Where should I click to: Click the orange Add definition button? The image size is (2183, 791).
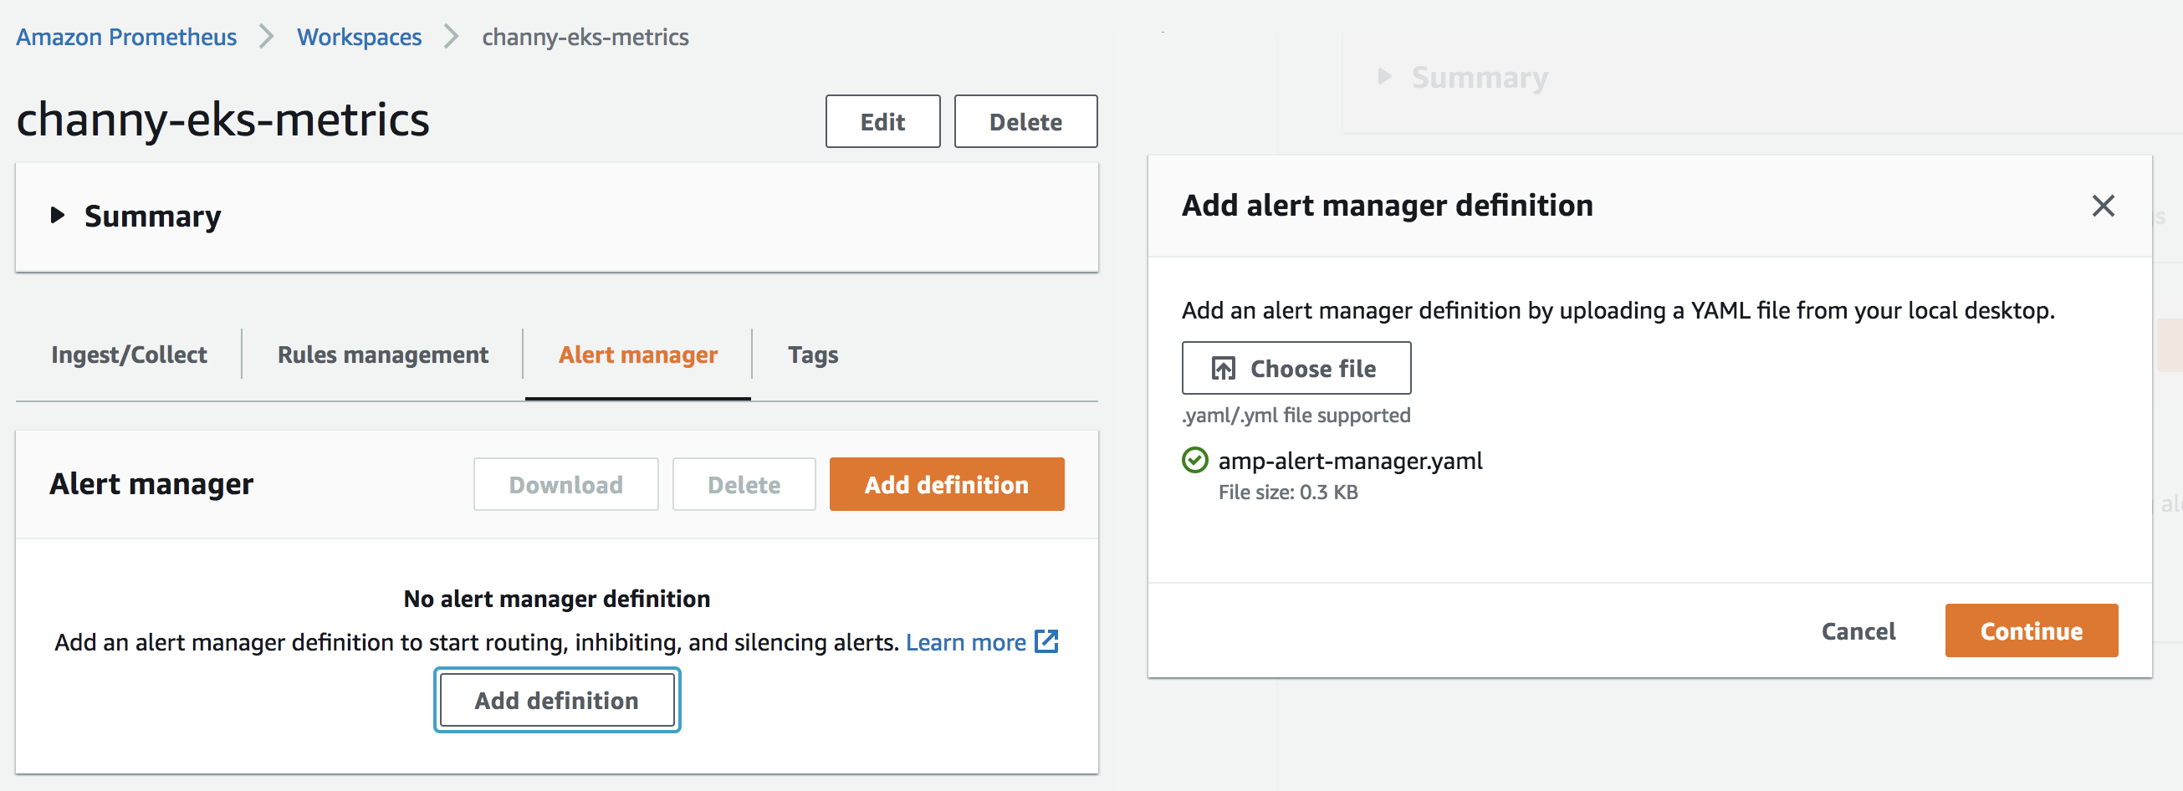(946, 484)
